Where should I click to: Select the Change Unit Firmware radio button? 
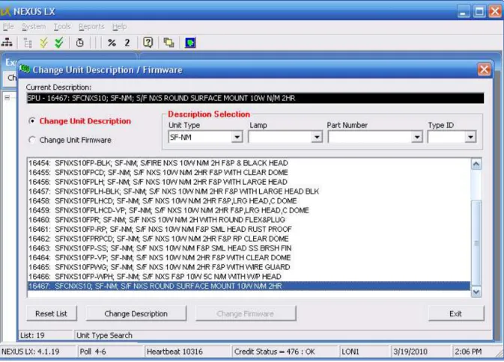31,140
